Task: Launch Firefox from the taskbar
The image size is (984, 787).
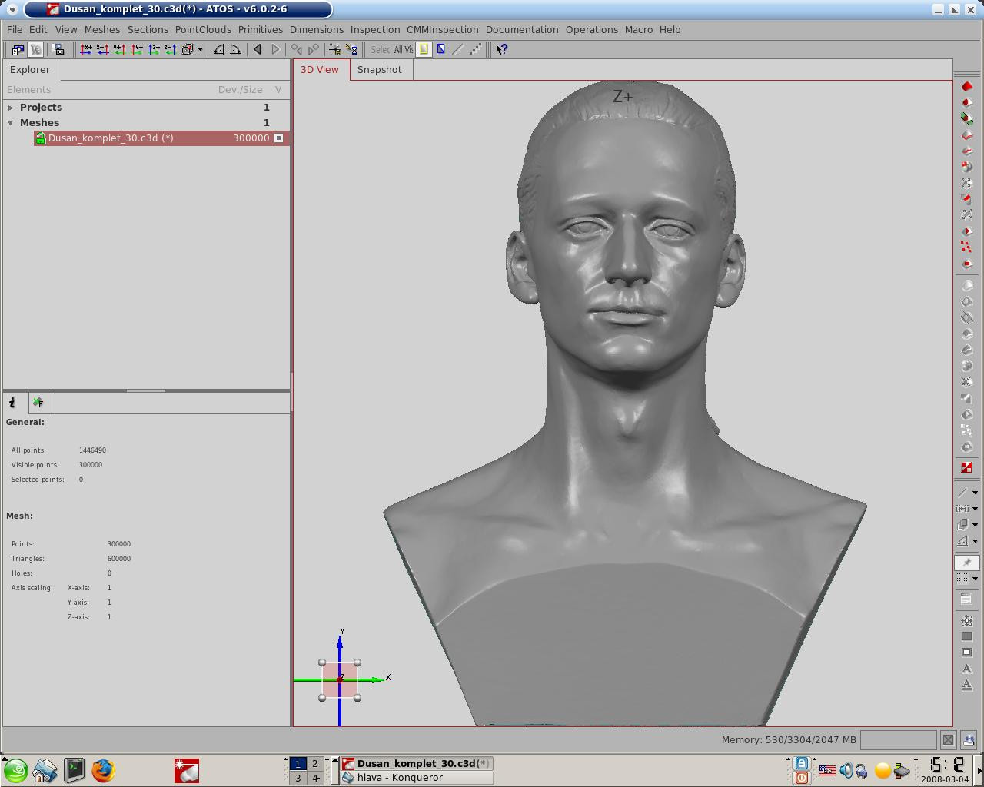Action: tap(103, 770)
